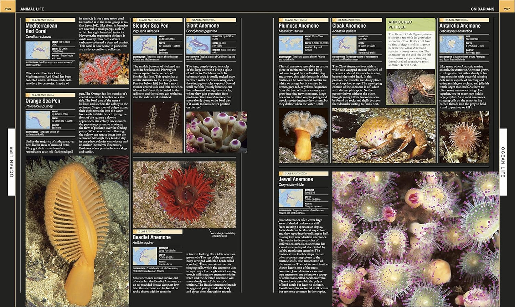View the large hermit crab with cloak anemone photo
The image size is (515, 307).
pyautogui.click(x=384, y=136)
